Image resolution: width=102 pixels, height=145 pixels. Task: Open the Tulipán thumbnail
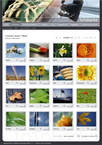pyautogui.click(x=39, y=51)
